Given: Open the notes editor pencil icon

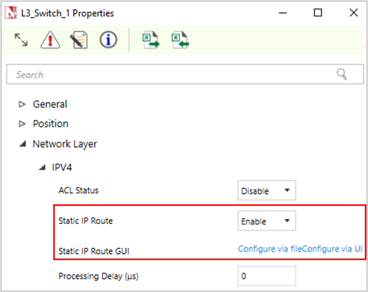Looking at the screenshot, I should click(x=79, y=40).
